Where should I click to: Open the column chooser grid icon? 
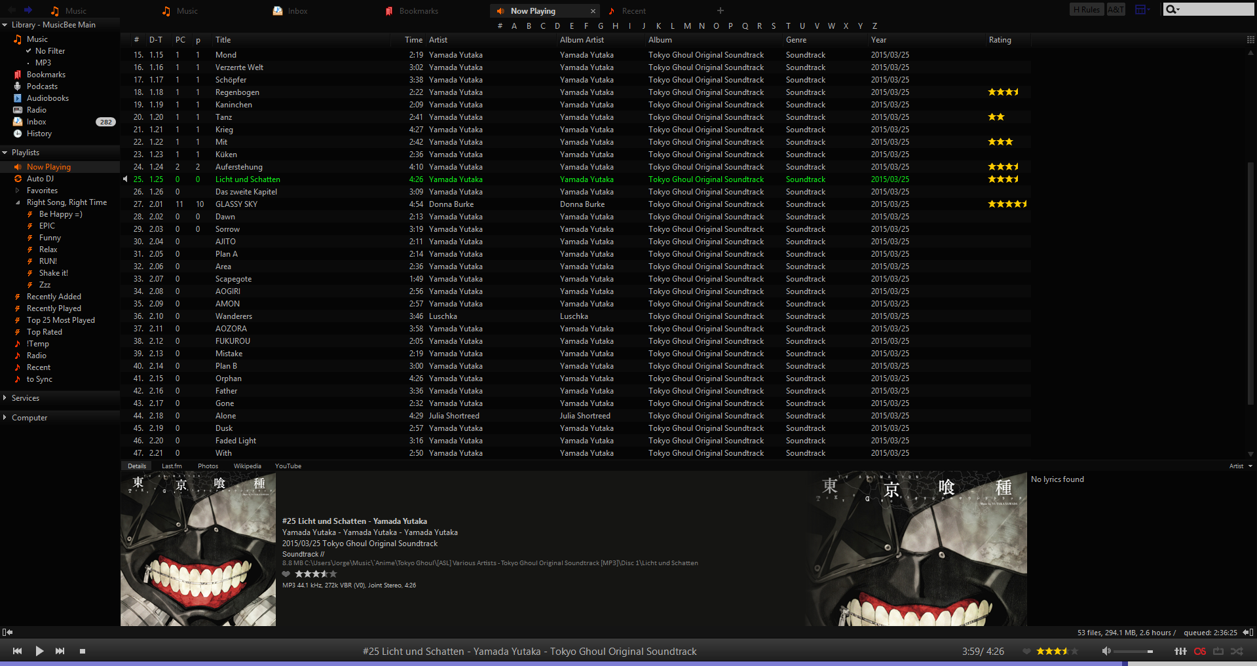pyautogui.click(x=1250, y=40)
